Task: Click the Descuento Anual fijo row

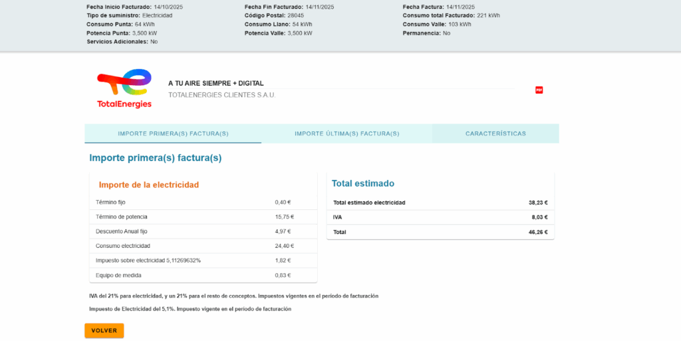Action: tap(203, 231)
